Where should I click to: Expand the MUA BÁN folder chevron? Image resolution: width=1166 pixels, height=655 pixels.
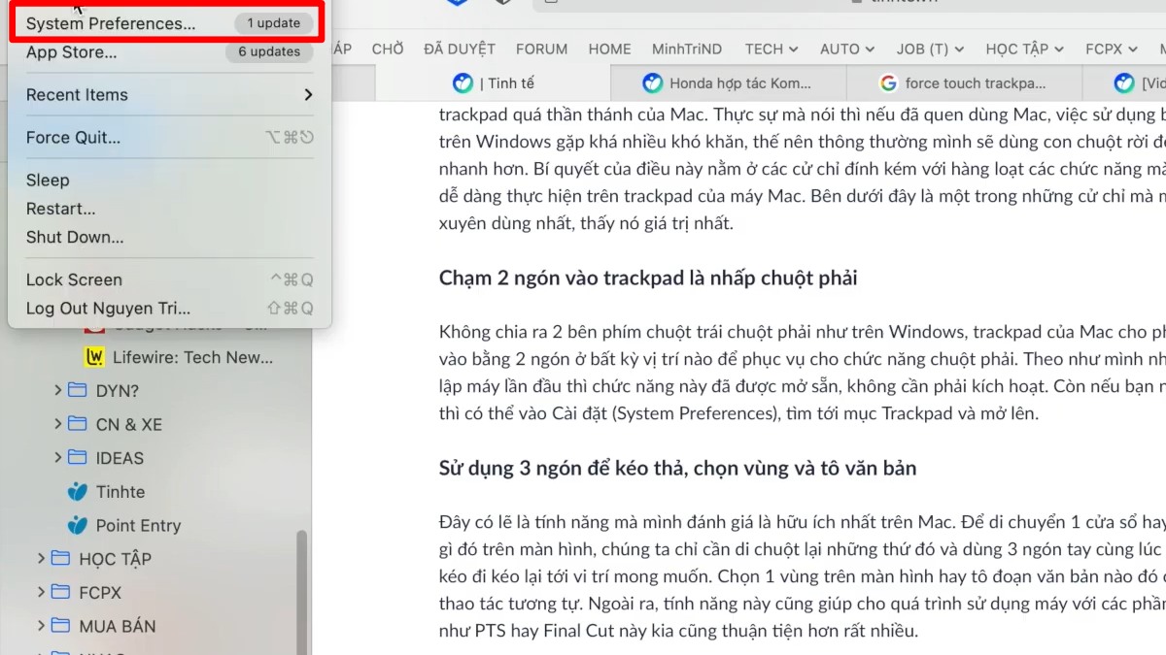coord(41,626)
